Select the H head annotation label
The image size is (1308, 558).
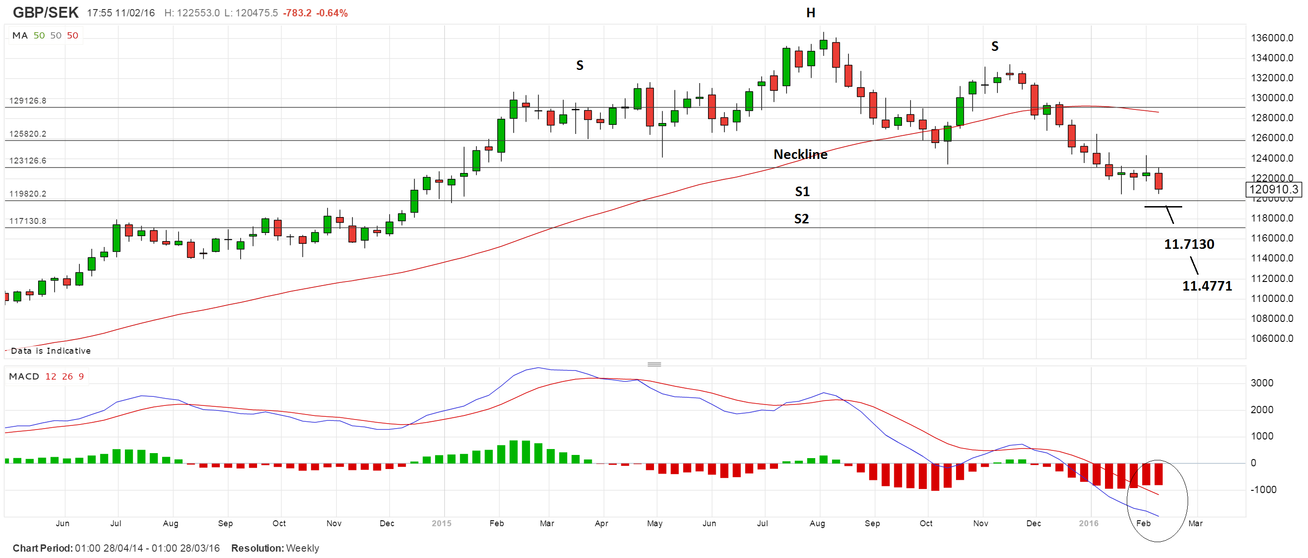[x=810, y=13]
